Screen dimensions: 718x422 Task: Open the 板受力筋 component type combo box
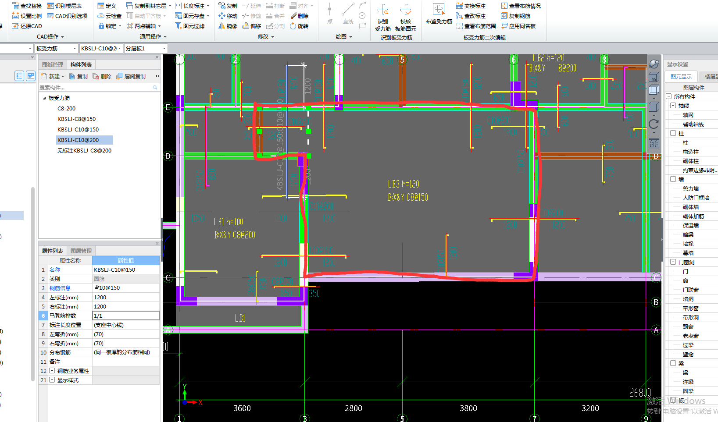pos(56,48)
